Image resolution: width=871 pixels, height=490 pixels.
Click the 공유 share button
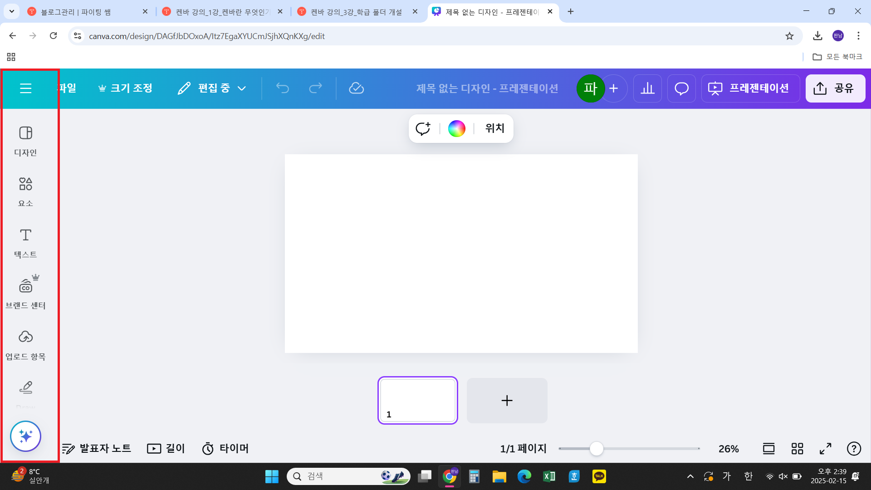coord(835,88)
